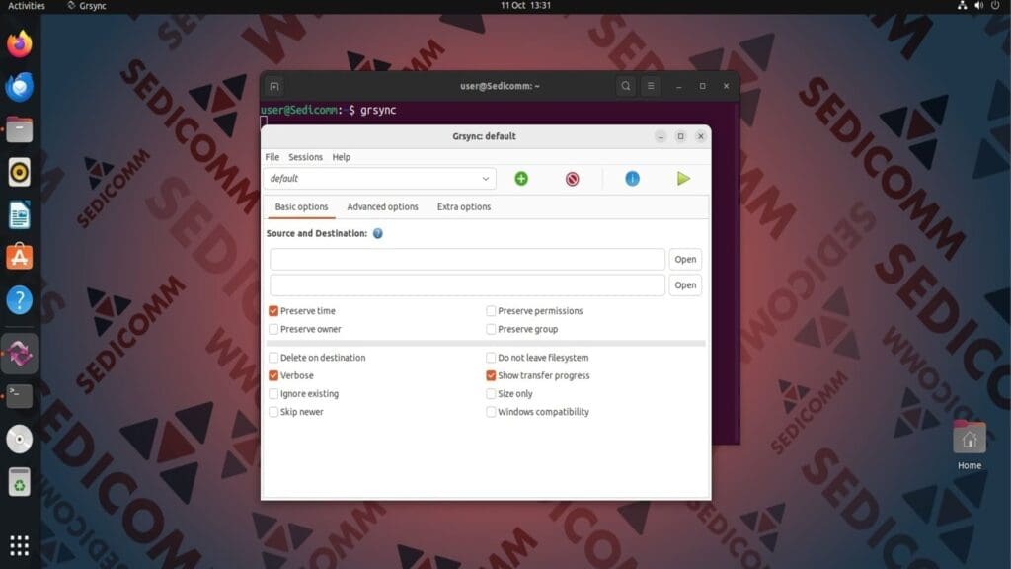Show Applications grid at the dock bottom

click(20, 545)
